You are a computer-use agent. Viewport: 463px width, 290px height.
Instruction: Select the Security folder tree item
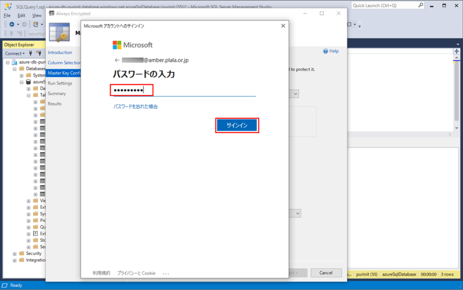[33, 253]
